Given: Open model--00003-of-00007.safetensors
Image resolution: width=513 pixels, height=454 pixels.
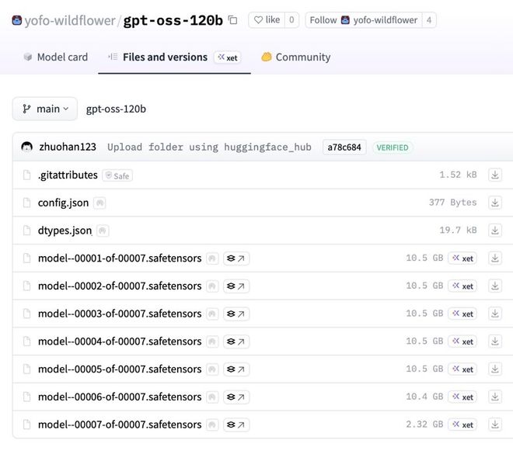Looking at the screenshot, I should [120, 314].
